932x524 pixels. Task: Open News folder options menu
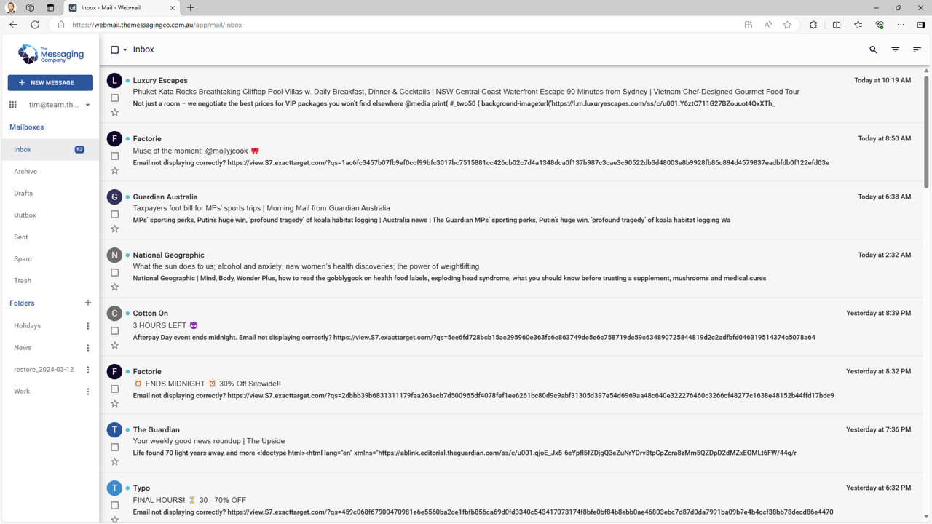coord(88,348)
